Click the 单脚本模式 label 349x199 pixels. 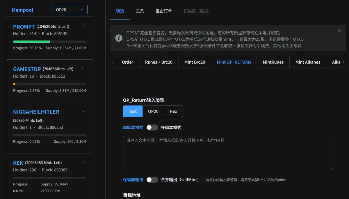pyautogui.click(x=133, y=127)
